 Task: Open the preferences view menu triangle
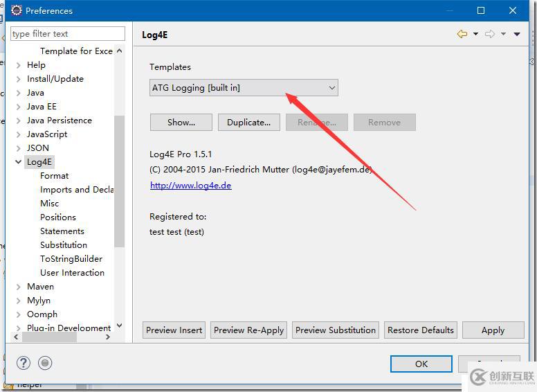tap(517, 34)
